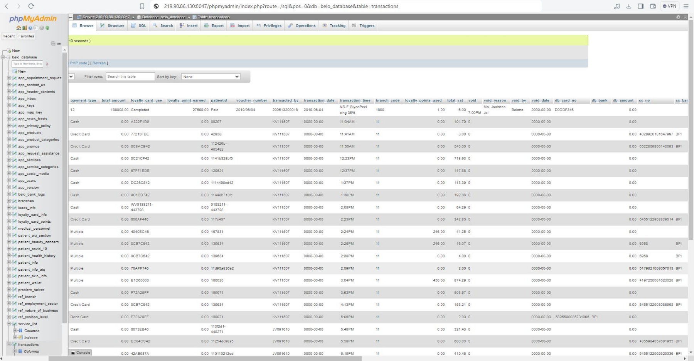694x361 pixels.
Task: Click the link-with-main-panel chain icon
Action: pos(59,44)
